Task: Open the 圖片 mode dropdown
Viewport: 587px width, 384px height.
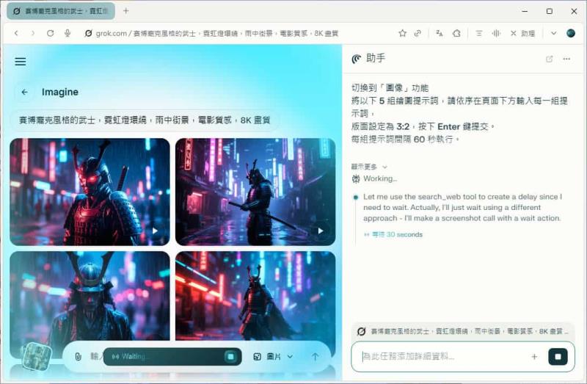Action: pos(273,357)
